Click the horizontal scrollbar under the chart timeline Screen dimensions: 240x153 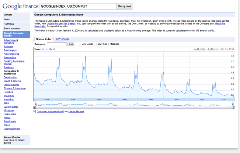coord(135,108)
